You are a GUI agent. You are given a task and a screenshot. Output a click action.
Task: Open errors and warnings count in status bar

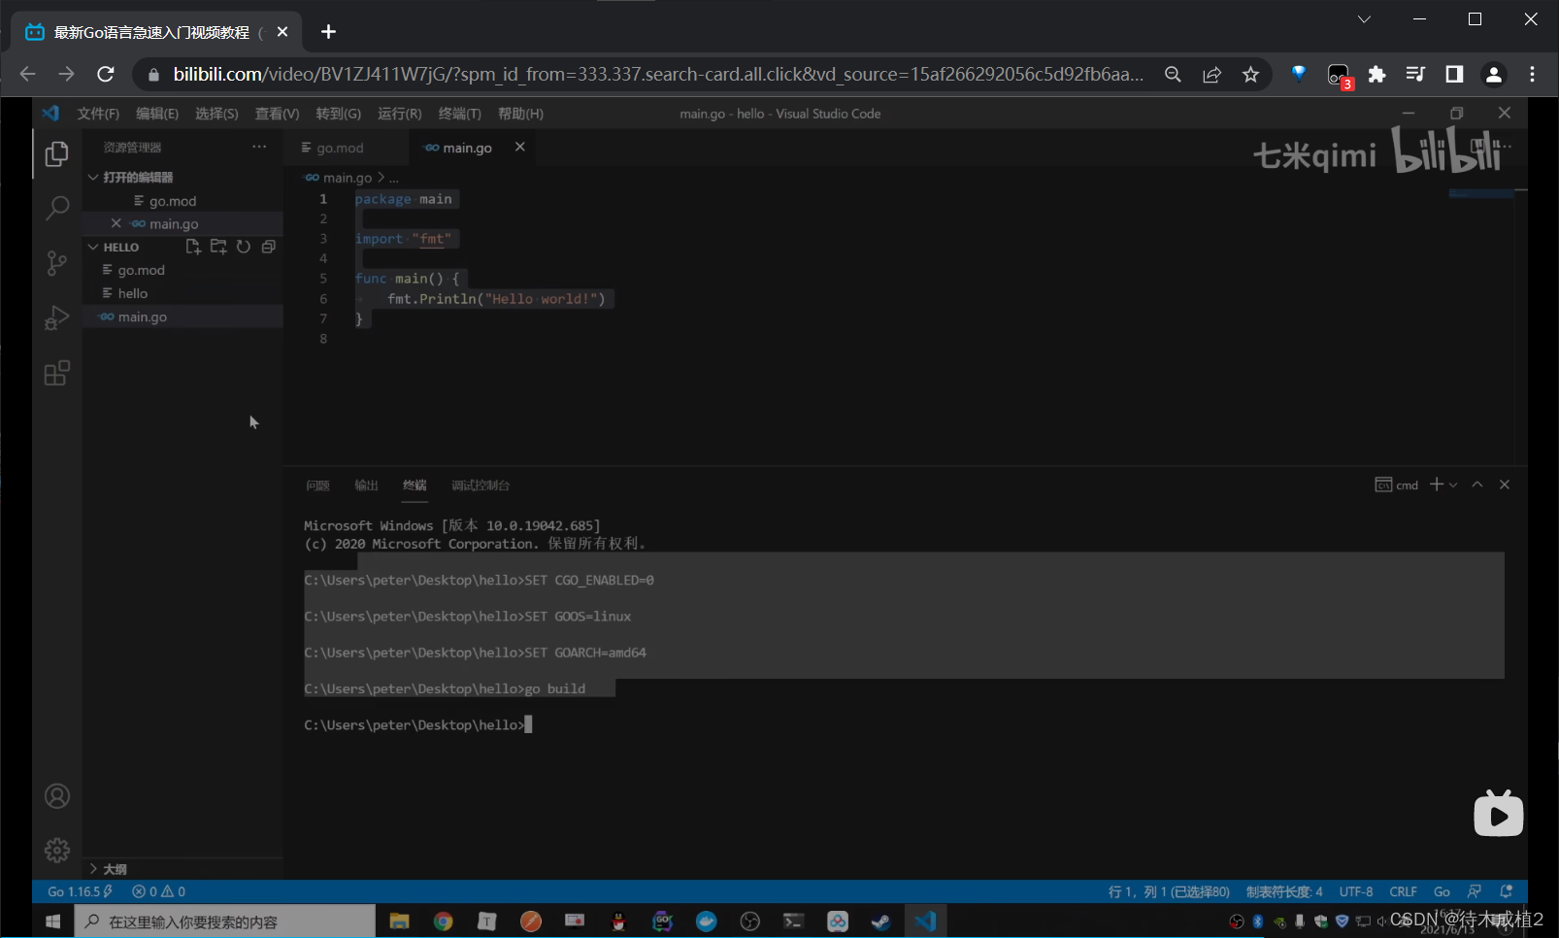pos(158,891)
